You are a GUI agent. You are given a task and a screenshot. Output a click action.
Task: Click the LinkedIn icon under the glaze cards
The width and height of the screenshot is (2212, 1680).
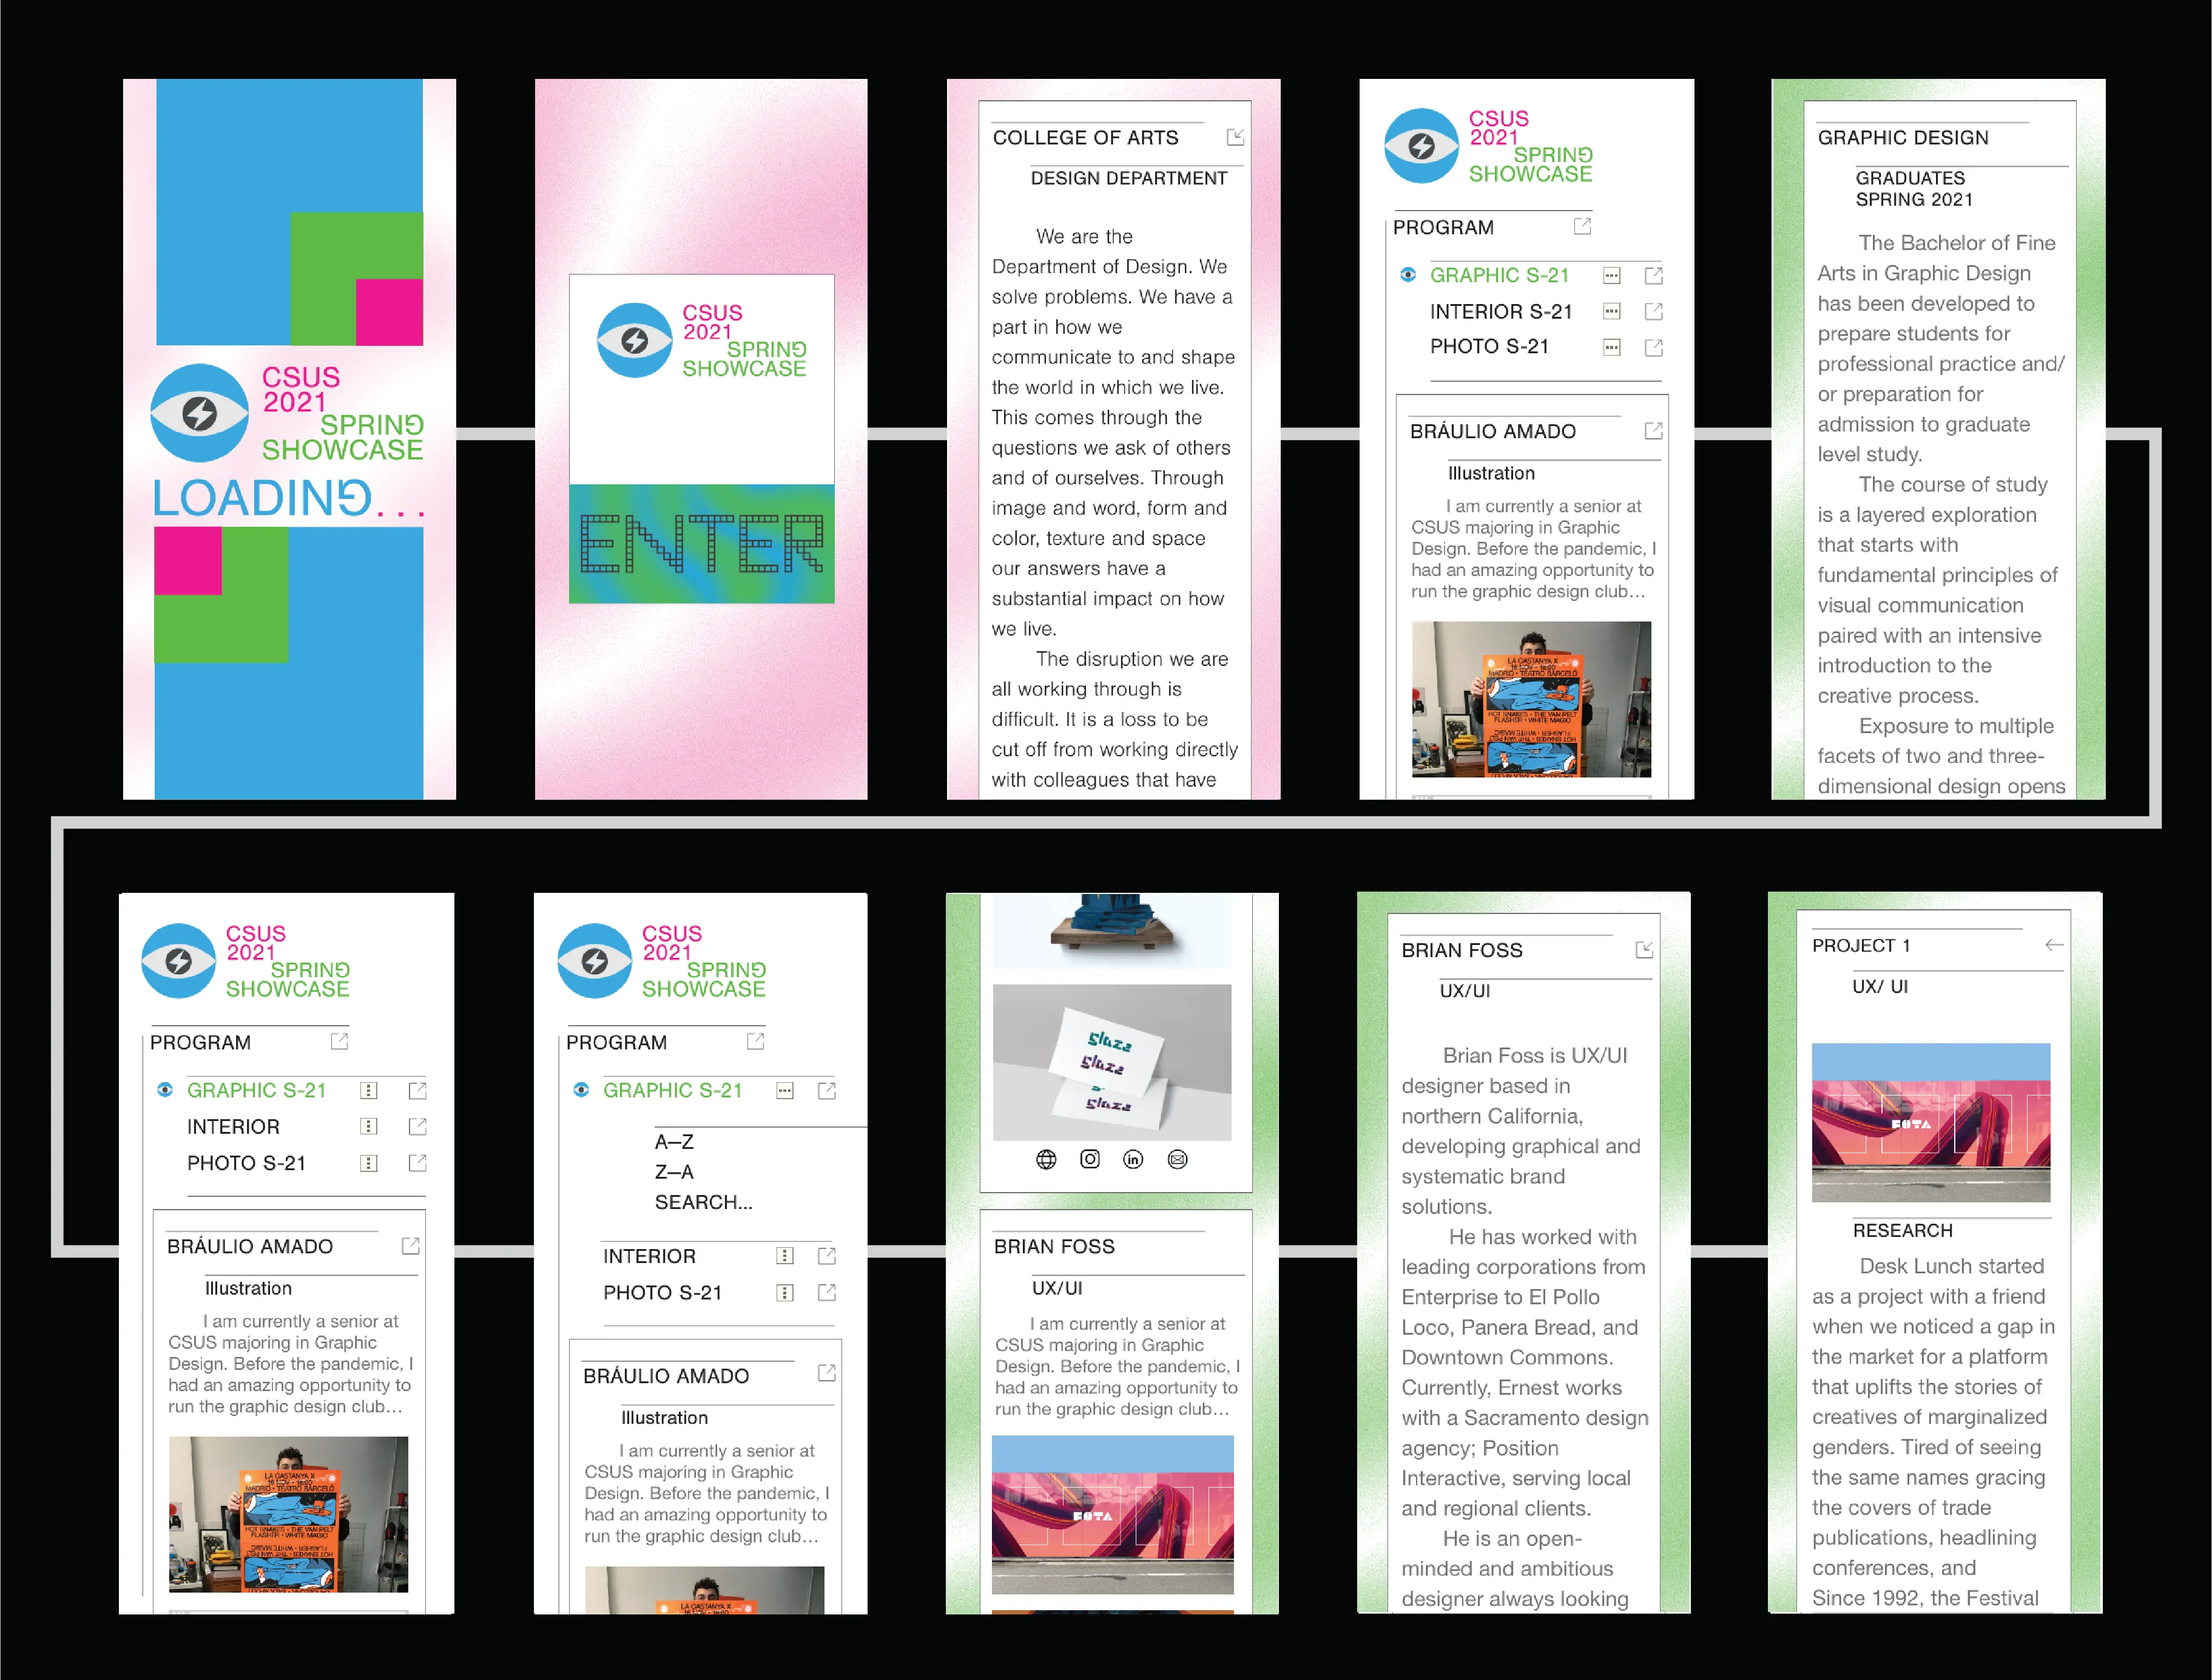1133,1159
